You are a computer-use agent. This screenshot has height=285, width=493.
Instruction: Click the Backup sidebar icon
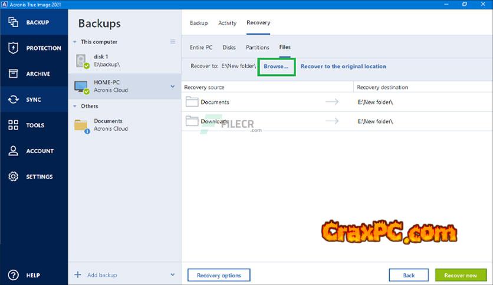(13, 22)
